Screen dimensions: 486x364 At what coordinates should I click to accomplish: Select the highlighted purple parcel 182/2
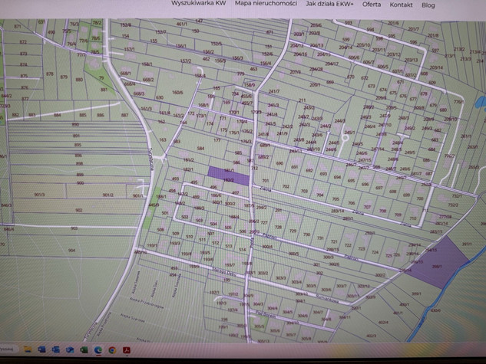coord(228,175)
